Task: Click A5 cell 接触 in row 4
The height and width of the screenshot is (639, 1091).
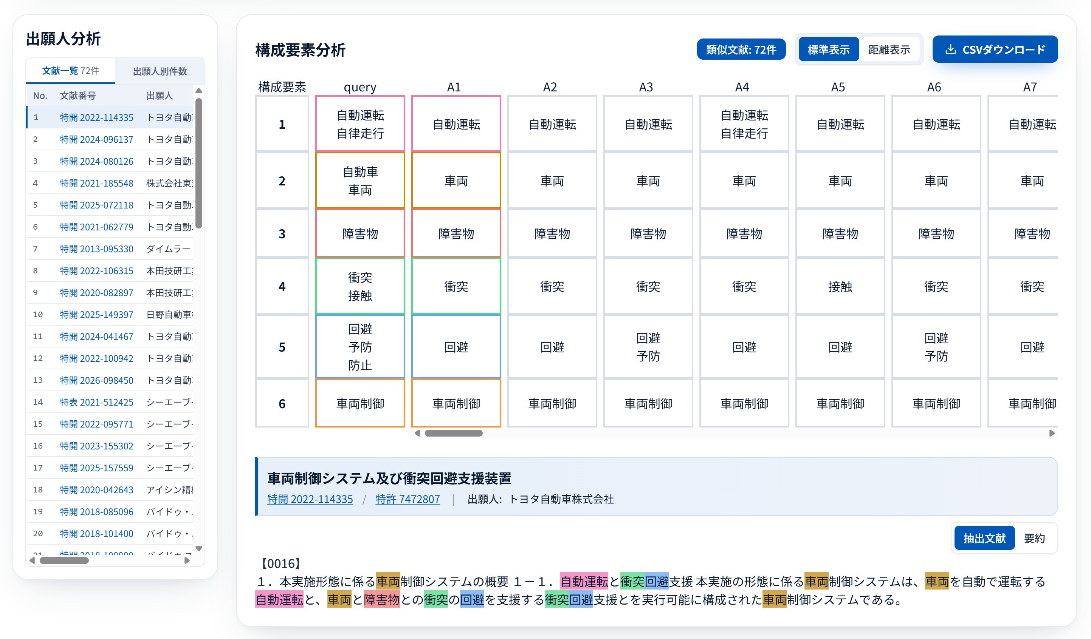Action: [x=840, y=286]
